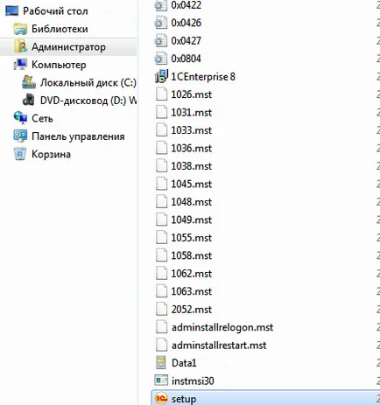Image resolution: width=380 pixels, height=405 pixels.
Task: Select the 0x0427 settings file icon
Action: point(160,41)
